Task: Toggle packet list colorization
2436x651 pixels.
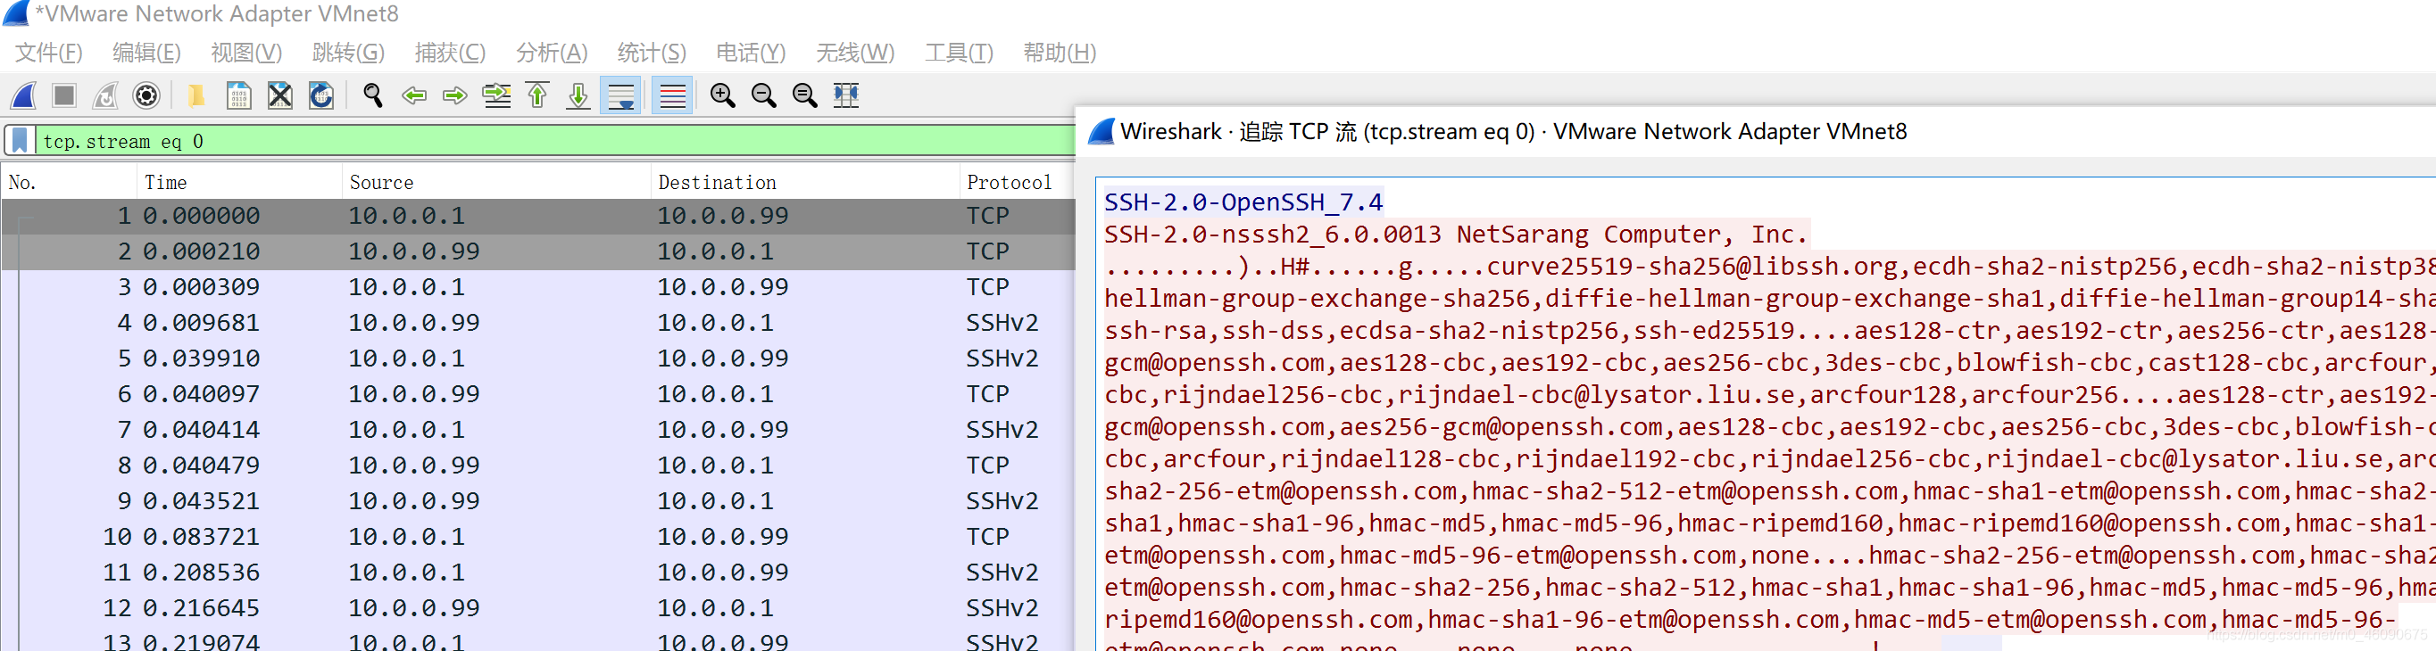Action: point(672,95)
